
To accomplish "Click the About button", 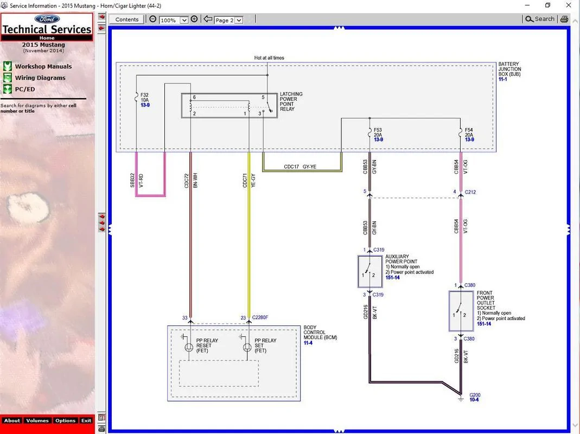I will point(12,420).
